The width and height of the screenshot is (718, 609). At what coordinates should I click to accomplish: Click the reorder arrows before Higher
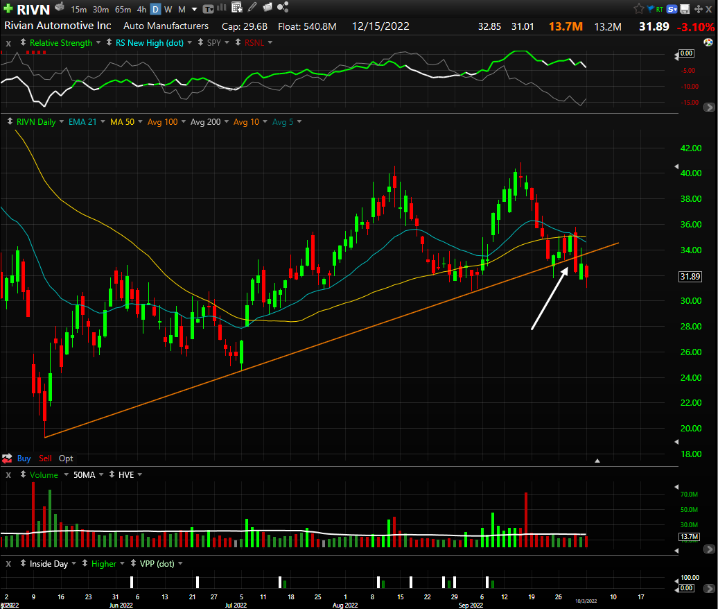tap(85, 564)
